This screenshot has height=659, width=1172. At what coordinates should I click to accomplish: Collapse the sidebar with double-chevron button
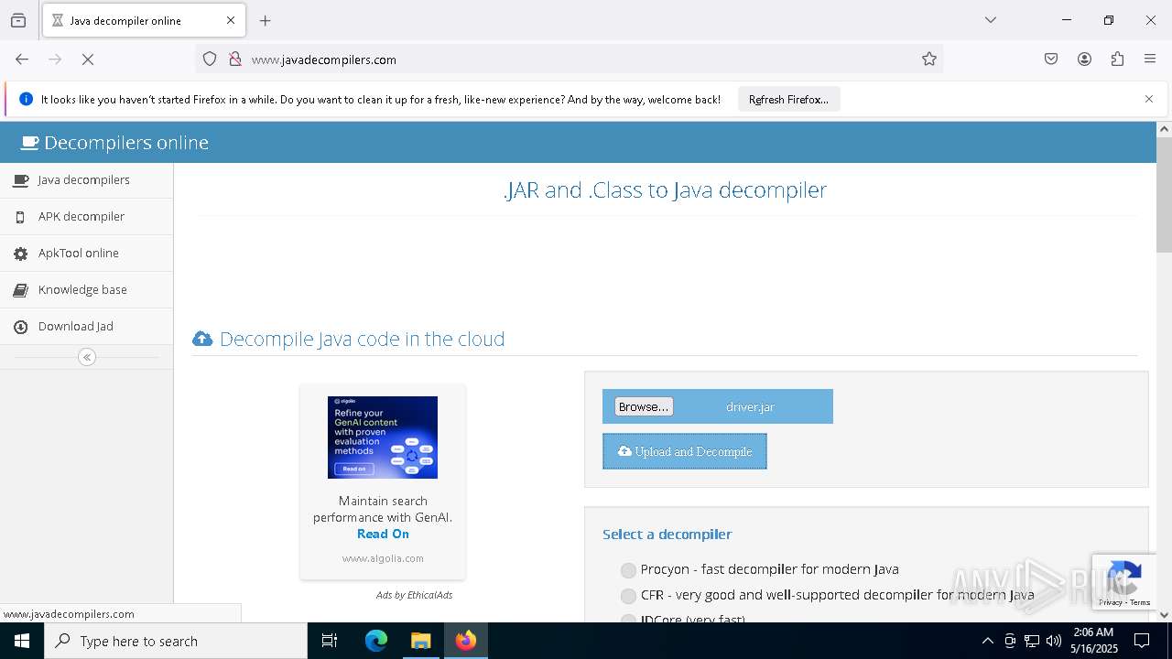(87, 357)
